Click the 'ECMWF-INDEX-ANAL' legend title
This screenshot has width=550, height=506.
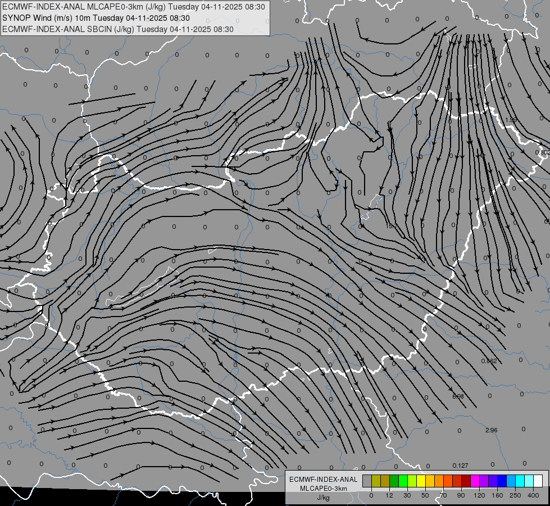coord(323,480)
